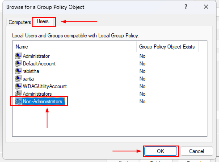This screenshot has height=162, width=219.
Task: Click No value in Administrator row
Action: click(142, 56)
